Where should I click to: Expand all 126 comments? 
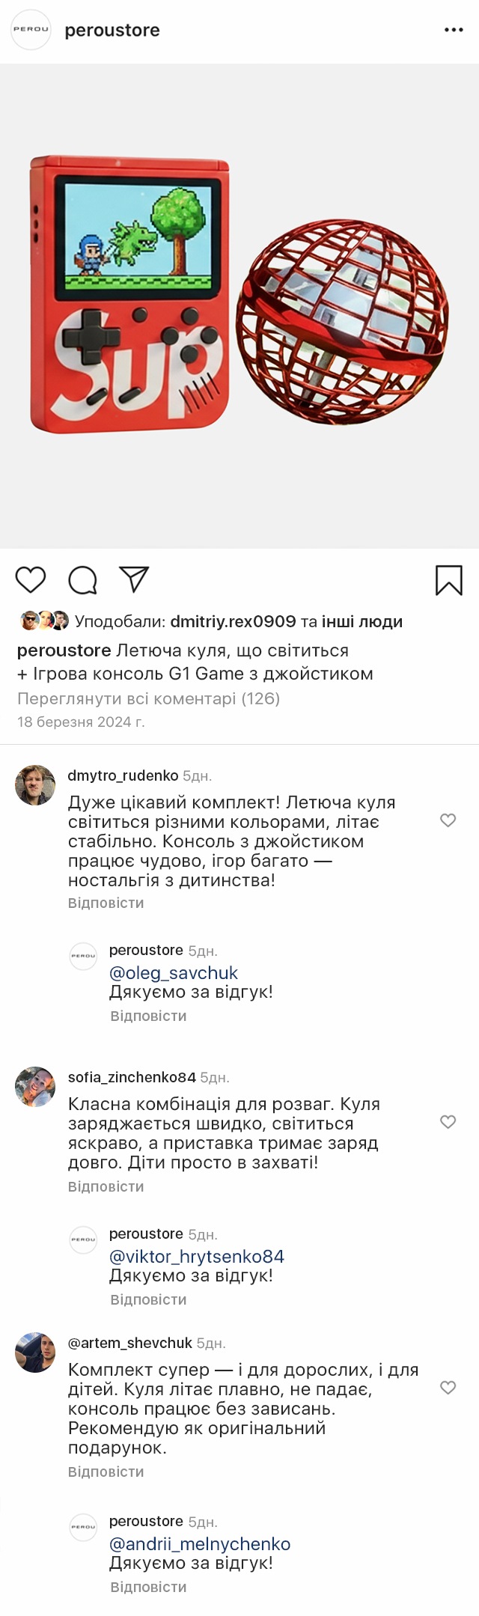tap(148, 698)
